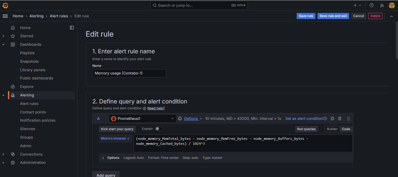Open Contact points in sidebar
Image resolution: width=398 pixels, height=177 pixels.
[33, 112]
